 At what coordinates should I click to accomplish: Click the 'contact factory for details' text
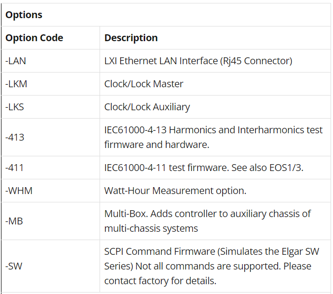[160, 281]
